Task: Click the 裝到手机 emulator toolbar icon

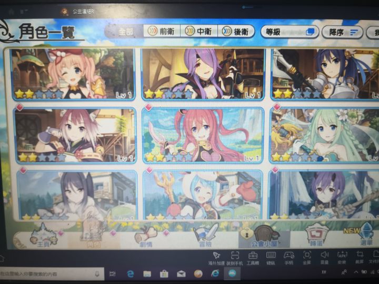Action: pyautogui.click(x=235, y=258)
